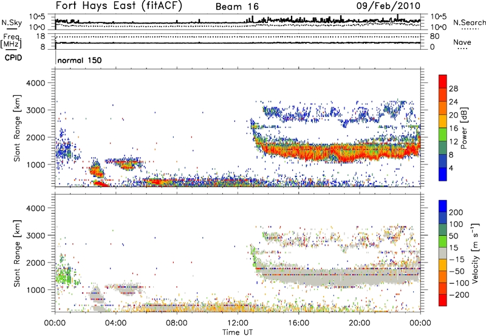
Task: Click the red bottom of the velocity color bar
Action: (443, 300)
